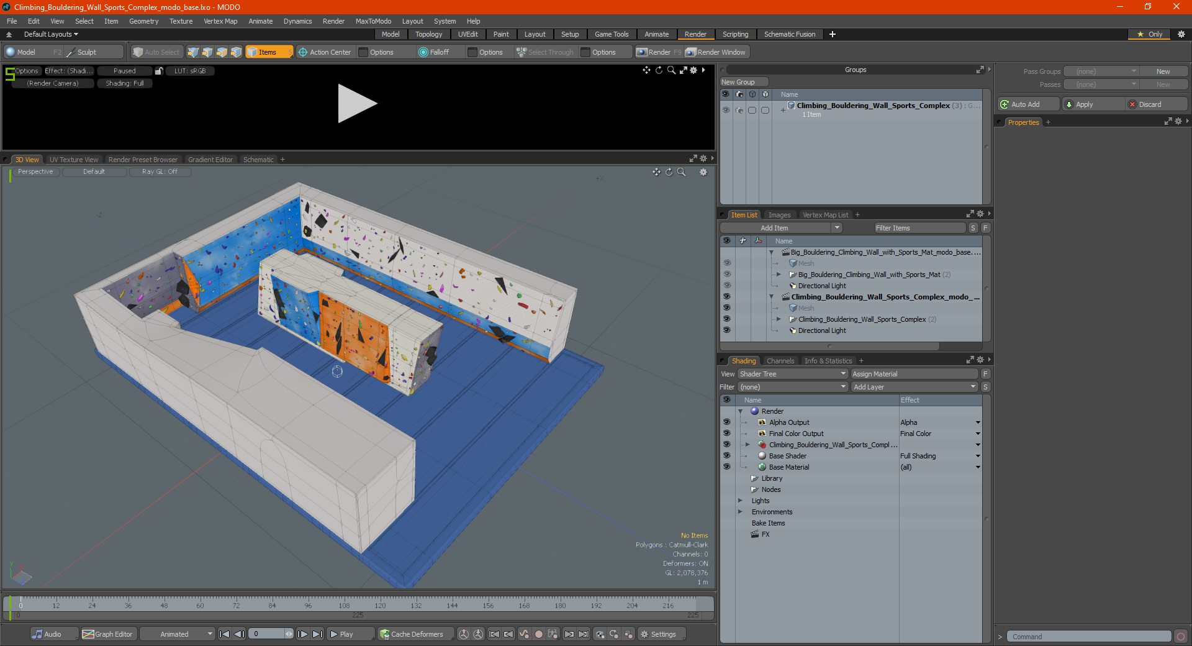1192x646 pixels.
Task: Switch to the UVEdit layout tab
Action: pyautogui.click(x=467, y=34)
